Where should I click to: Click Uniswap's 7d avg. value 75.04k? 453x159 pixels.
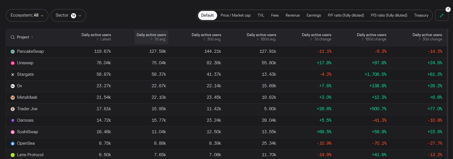(x=158, y=63)
